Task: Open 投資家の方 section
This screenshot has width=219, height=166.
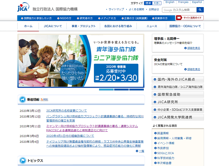Action: click(x=160, y=18)
